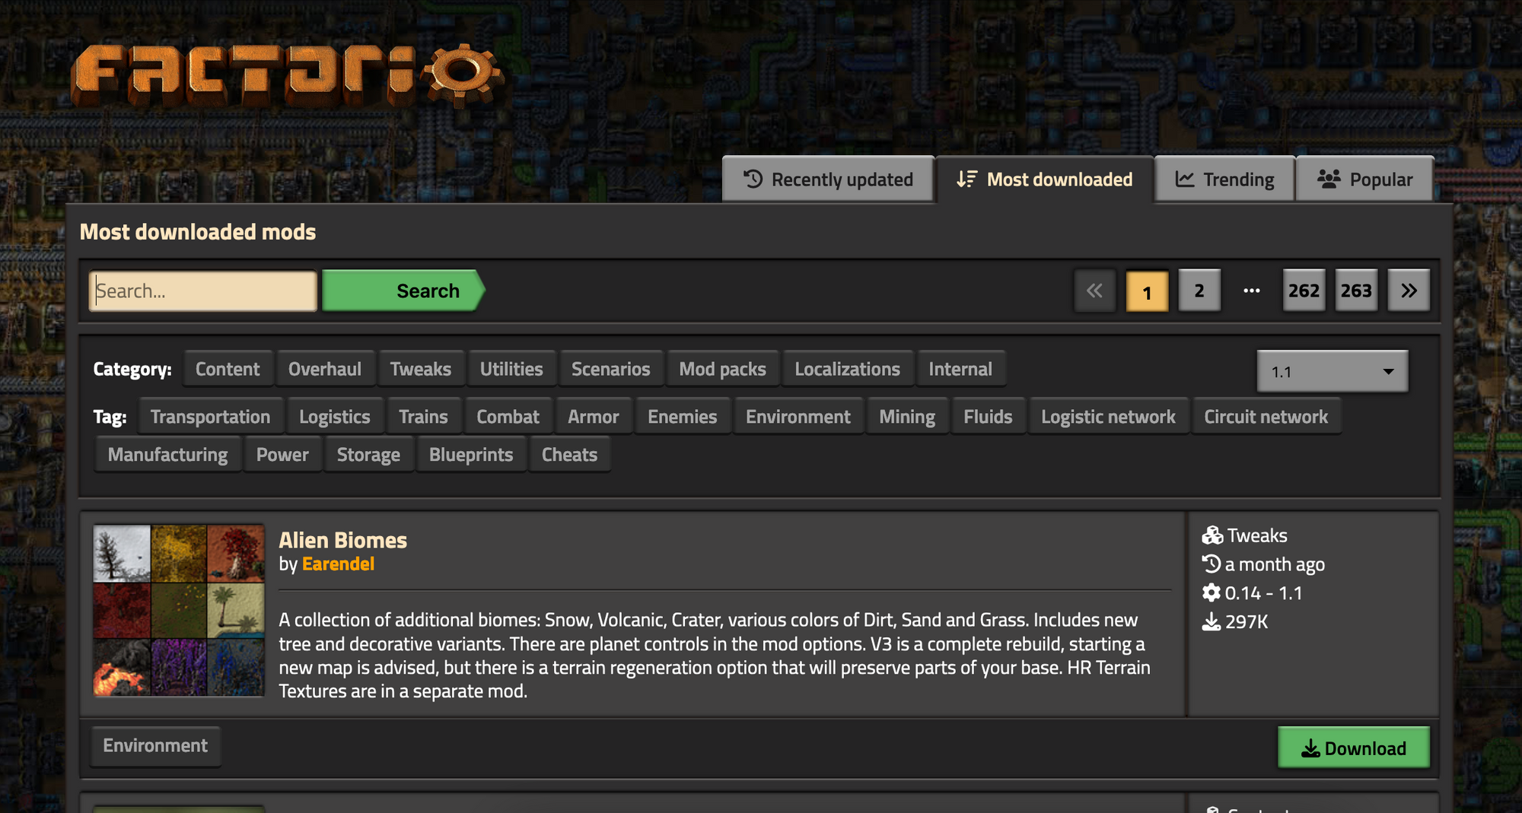The image size is (1522, 813).
Task: Filter by Tweaks category
Action: pyautogui.click(x=421, y=369)
